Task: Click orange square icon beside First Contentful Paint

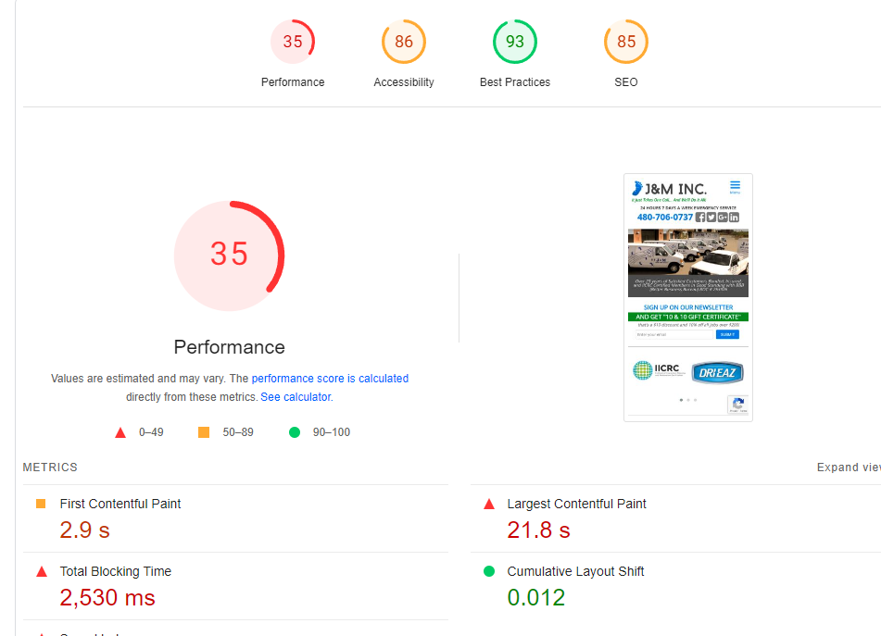Action: click(41, 504)
